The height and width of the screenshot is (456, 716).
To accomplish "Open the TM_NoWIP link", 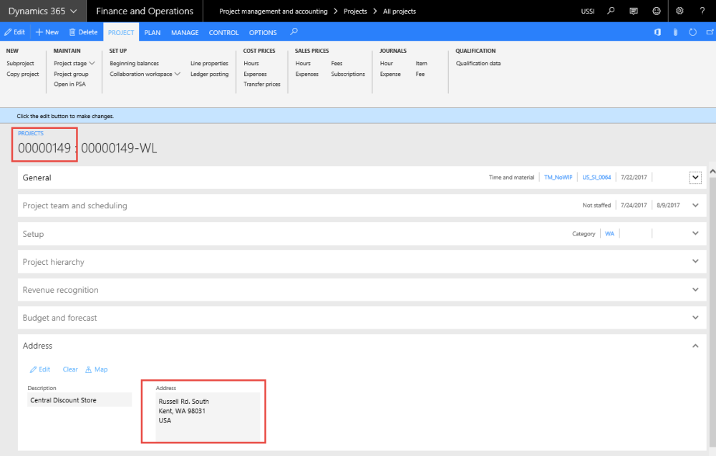I will tap(558, 178).
